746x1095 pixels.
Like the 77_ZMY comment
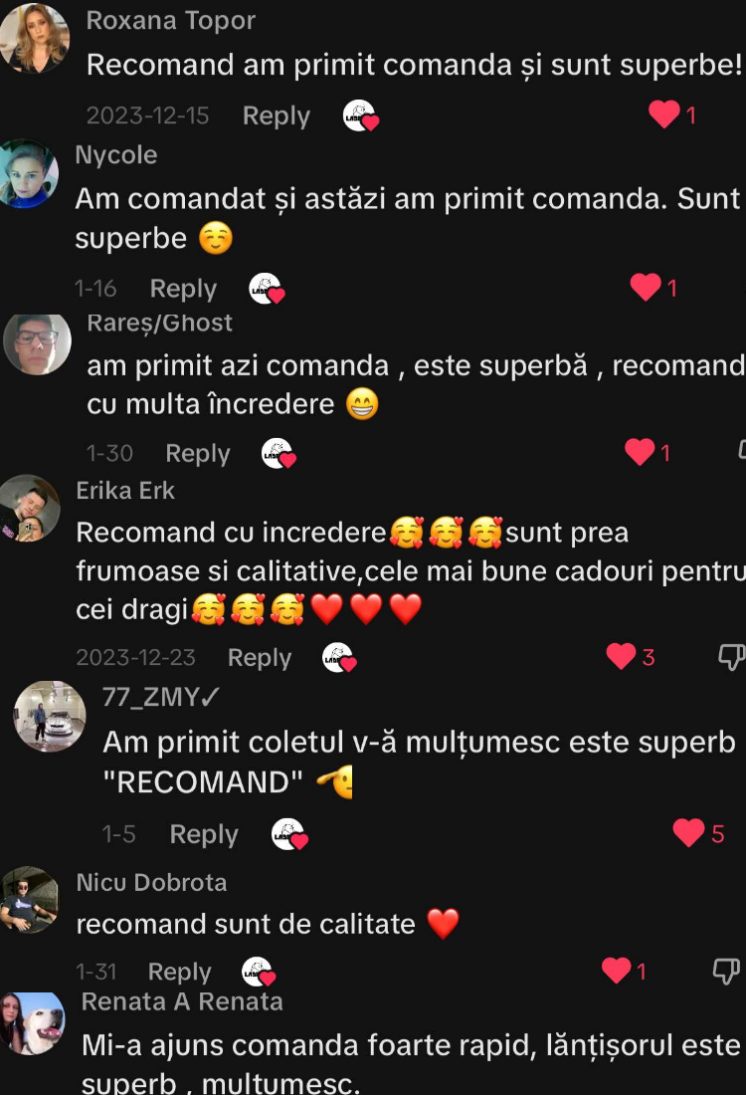688,832
